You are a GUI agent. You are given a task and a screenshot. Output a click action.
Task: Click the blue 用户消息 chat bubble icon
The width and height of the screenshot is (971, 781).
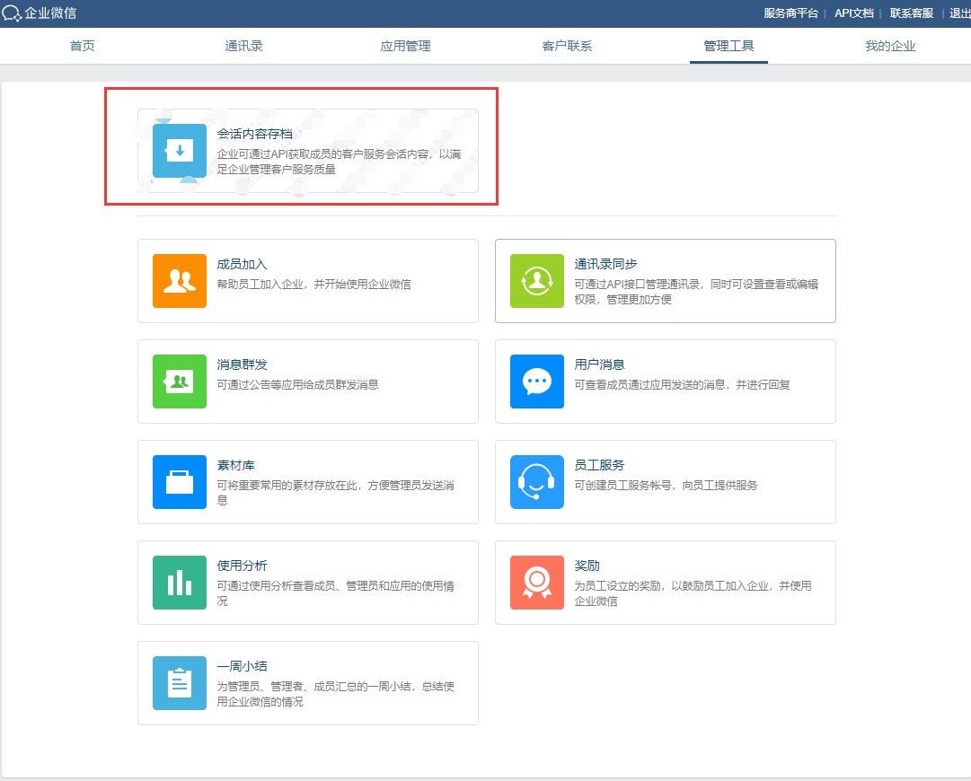click(x=537, y=382)
